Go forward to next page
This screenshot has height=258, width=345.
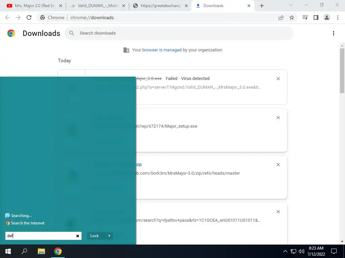(18, 17)
